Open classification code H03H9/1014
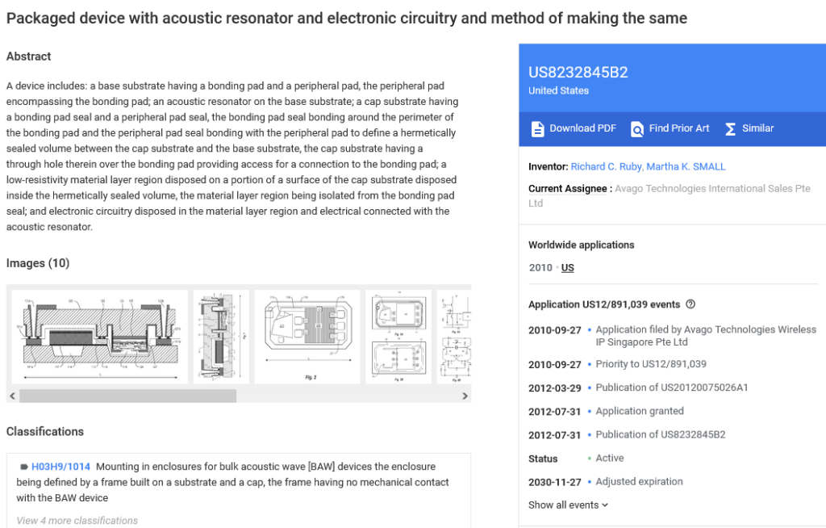Viewport: 826px width, 528px height. tap(60, 467)
